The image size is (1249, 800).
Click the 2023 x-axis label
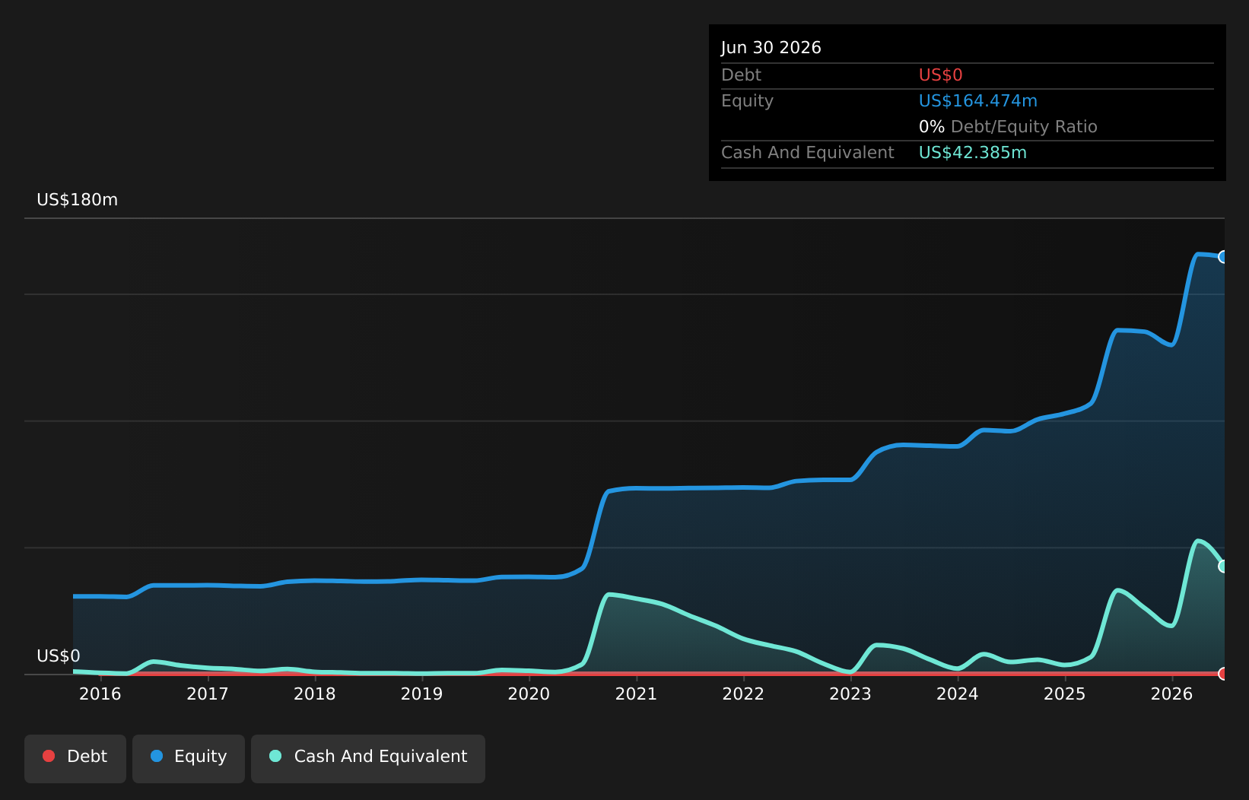point(850,694)
